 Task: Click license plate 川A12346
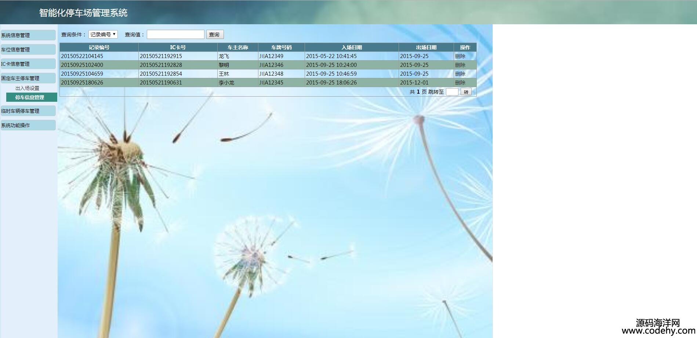(x=271, y=65)
